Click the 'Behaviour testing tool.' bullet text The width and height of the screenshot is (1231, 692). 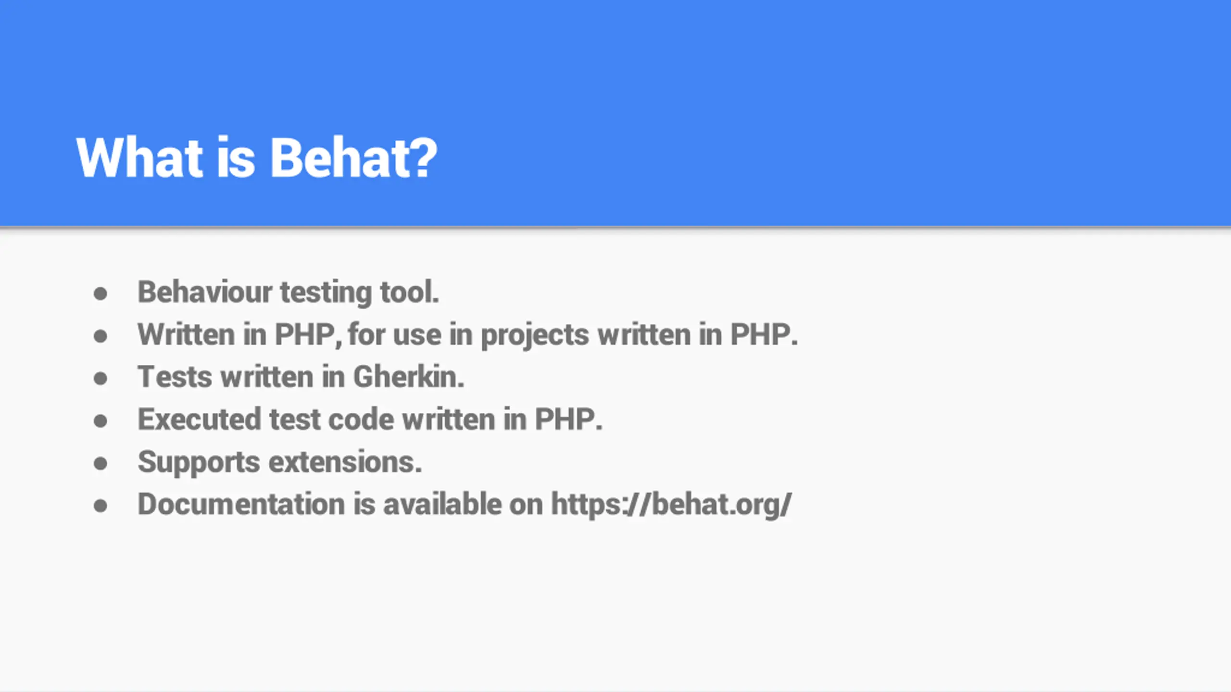[289, 292]
